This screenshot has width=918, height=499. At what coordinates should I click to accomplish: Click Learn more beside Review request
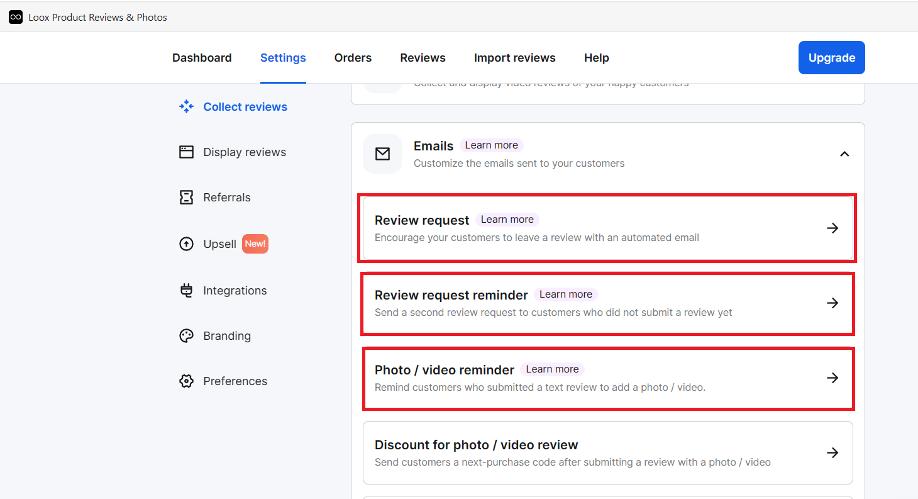coord(507,220)
